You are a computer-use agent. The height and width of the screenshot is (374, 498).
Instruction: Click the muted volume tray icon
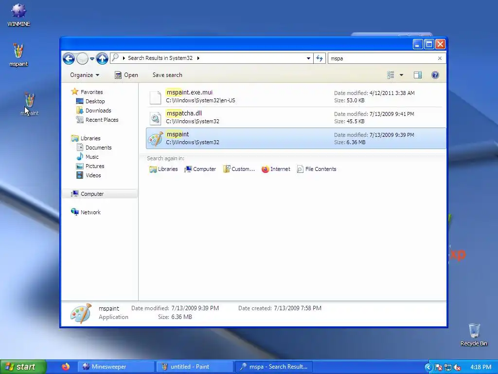(x=457, y=368)
